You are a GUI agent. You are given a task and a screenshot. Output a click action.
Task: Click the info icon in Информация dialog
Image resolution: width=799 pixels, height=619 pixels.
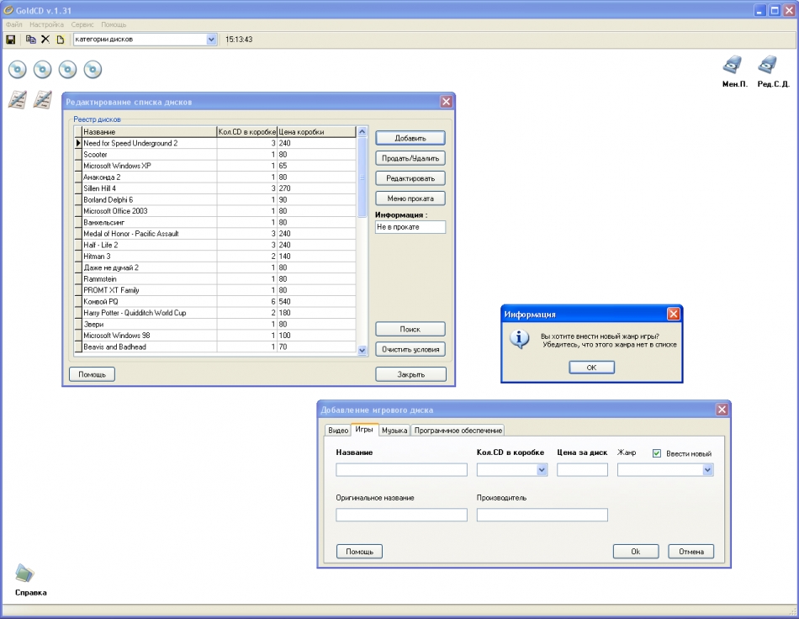point(519,339)
